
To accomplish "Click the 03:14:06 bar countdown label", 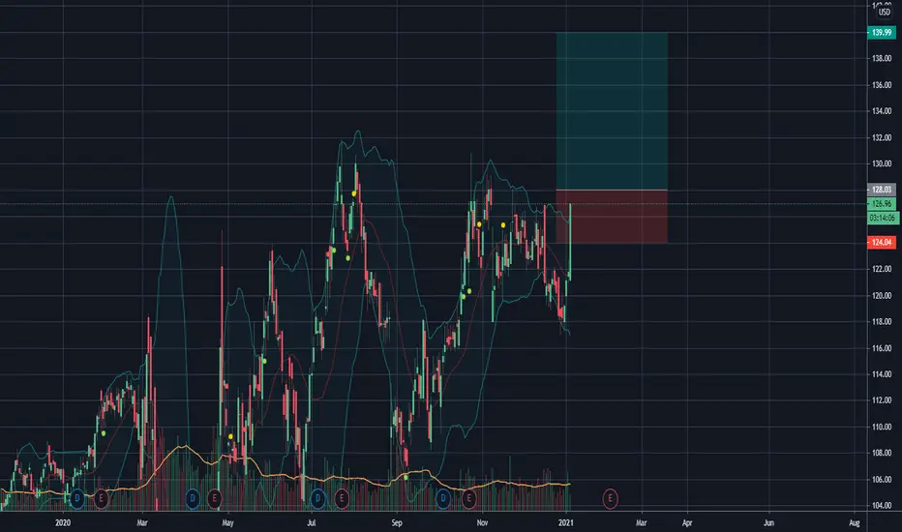I will point(883,218).
